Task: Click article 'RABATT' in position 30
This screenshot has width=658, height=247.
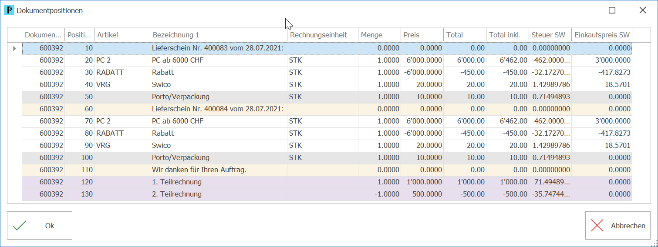Action: (110, 73)
